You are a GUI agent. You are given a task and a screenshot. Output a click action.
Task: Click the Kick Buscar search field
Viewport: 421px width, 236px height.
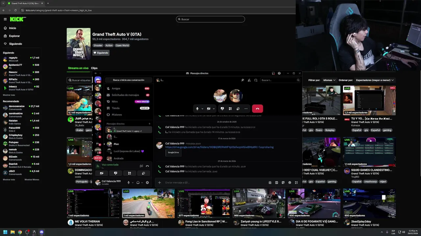click(x=210, y=19)
